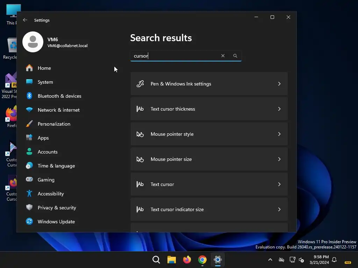Open Pen & Windows Ink settings result
Screen dimensions: 358x268
(209, 84)
